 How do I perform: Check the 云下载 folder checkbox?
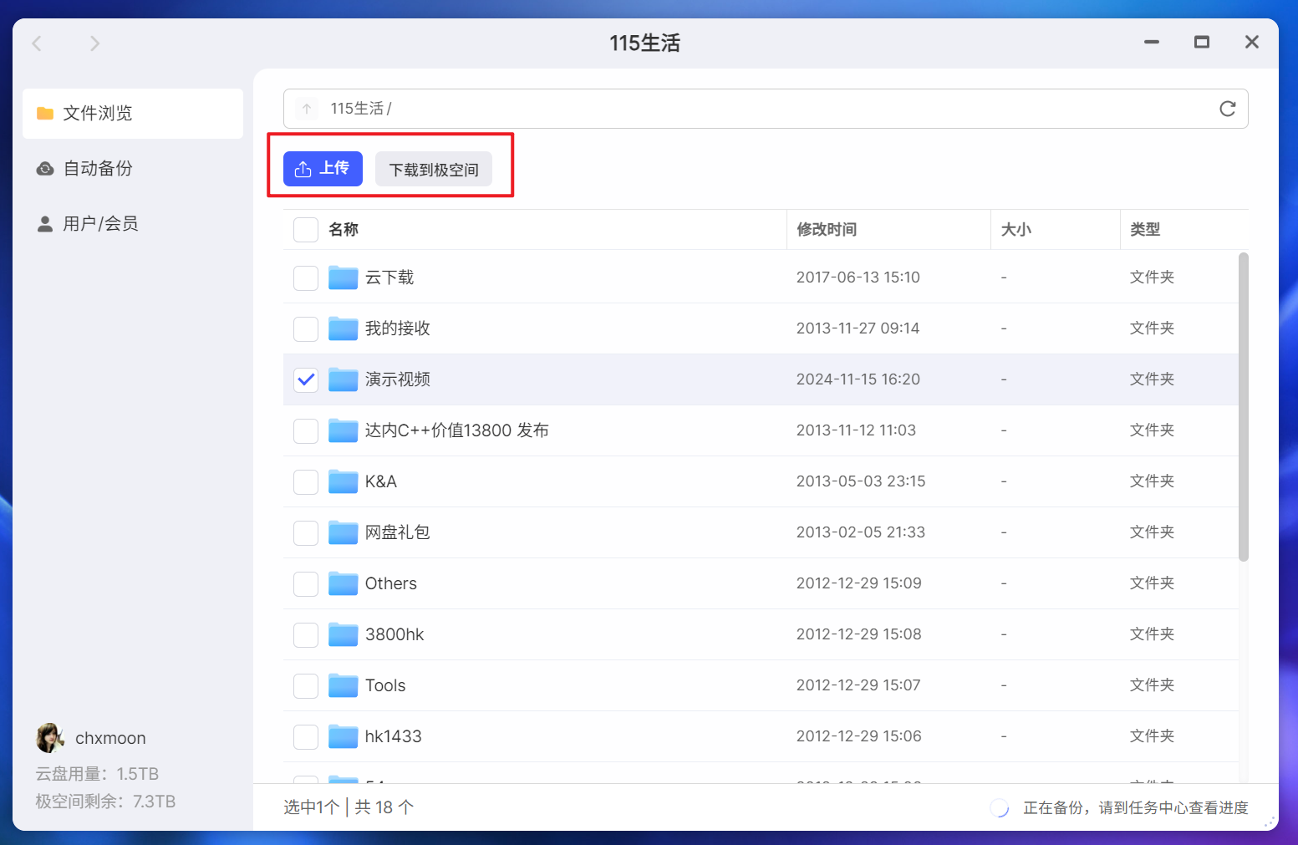tap(306, 277)
